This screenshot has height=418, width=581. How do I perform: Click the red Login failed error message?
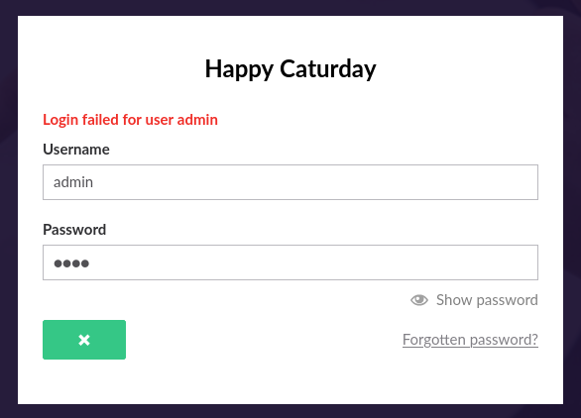(x=130, y=120)
